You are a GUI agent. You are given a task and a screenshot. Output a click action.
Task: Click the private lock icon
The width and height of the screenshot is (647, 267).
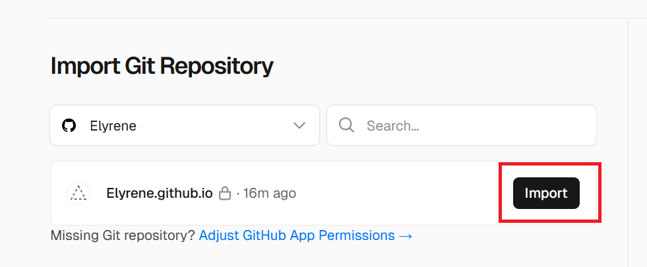tap(225, 194)
